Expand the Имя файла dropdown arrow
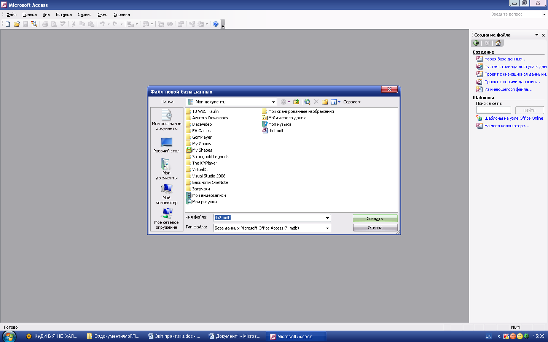The height and width of the screenshot is (342, 548). [327, 218]
